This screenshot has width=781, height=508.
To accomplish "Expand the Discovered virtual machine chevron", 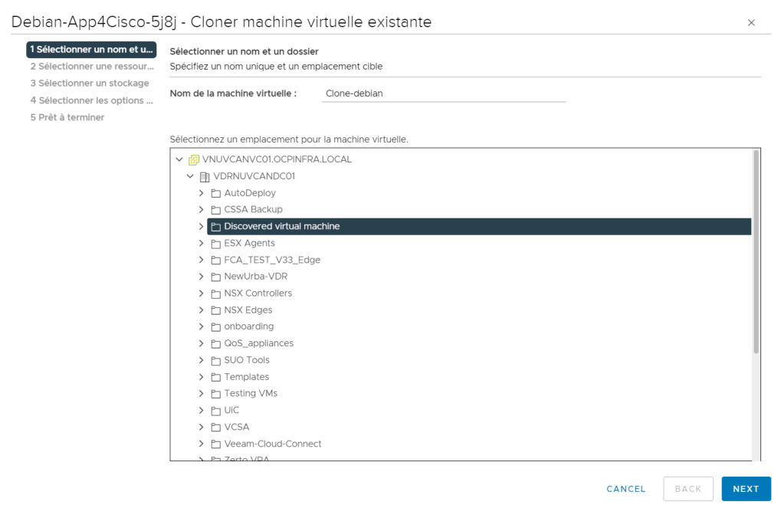I will pyautogui.click(x=202, y=226).
